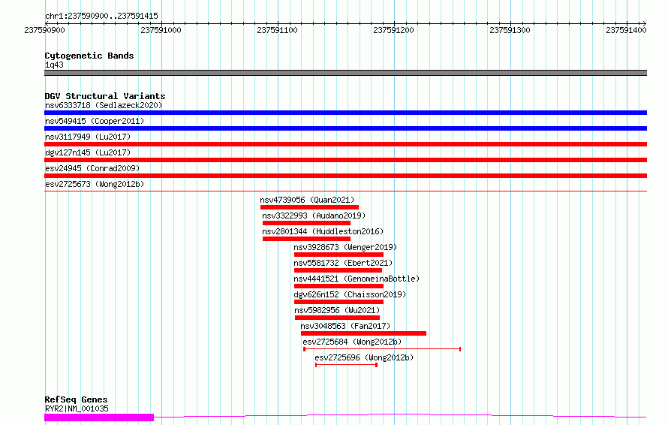Click the red nsv5581732 variant bar
Screen dimensions: 668x425
coord(339,270)
